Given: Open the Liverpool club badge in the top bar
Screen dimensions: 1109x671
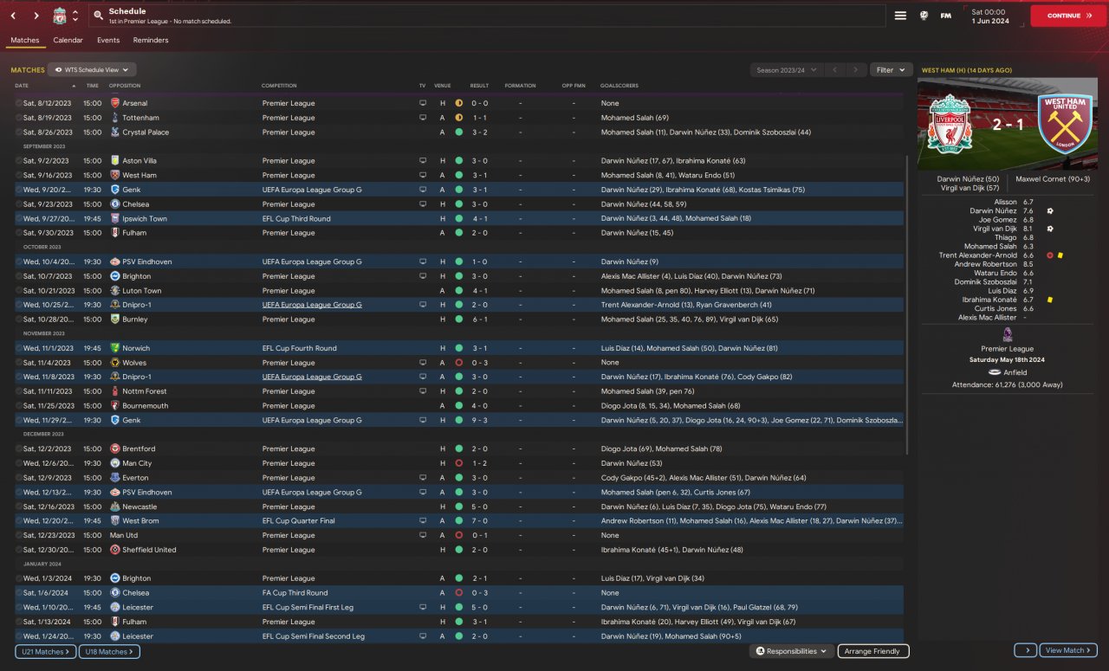Looking at the screenshot, I should 60,16.
